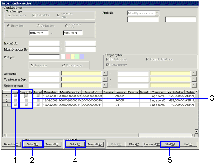Check Save to file box in row 2

[26, 100]
